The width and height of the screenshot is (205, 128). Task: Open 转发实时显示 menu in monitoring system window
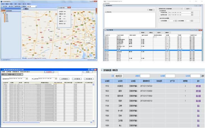coord(25,72)
